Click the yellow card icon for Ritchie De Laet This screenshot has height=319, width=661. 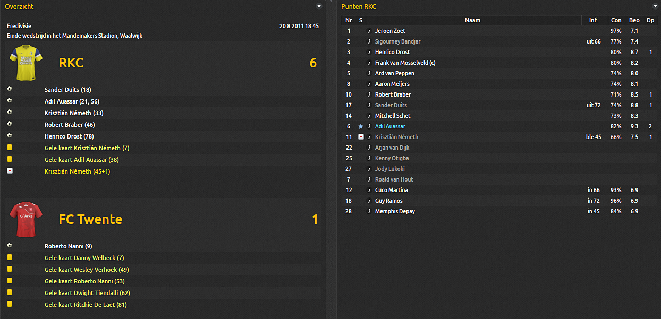pos(10,304)
